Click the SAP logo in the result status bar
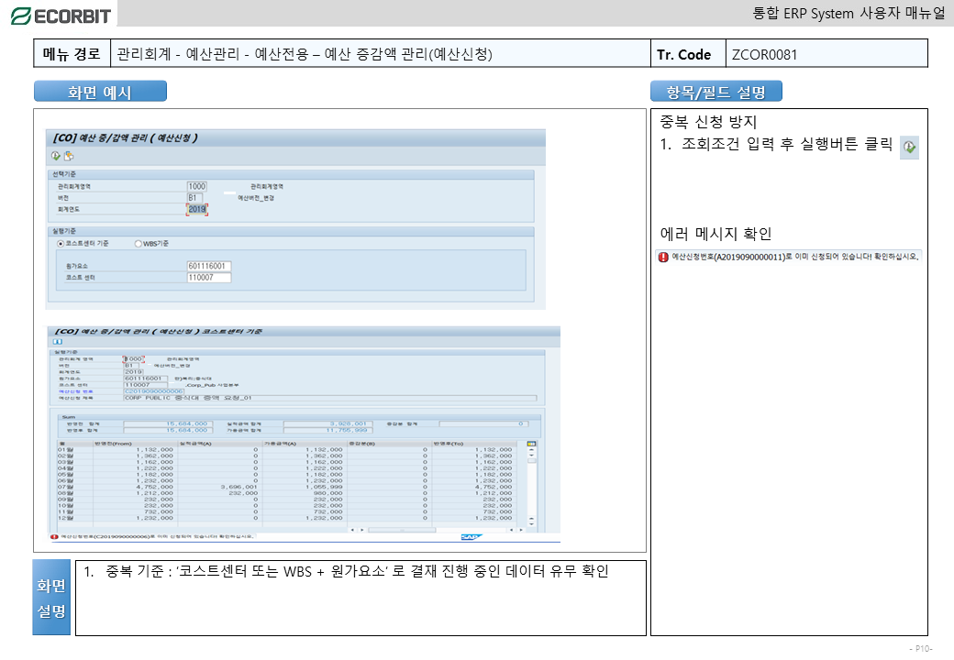Image resolution: width=954 pixels, height=660 pixels. click(x=471, y=536)
